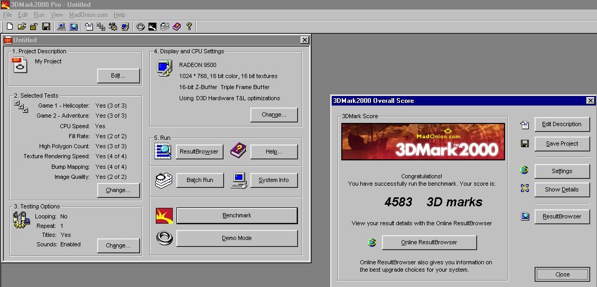Image resolution: width=597 pixels, height=287 pixels.
Task: Open the View menu
Action: coord(57,15)
